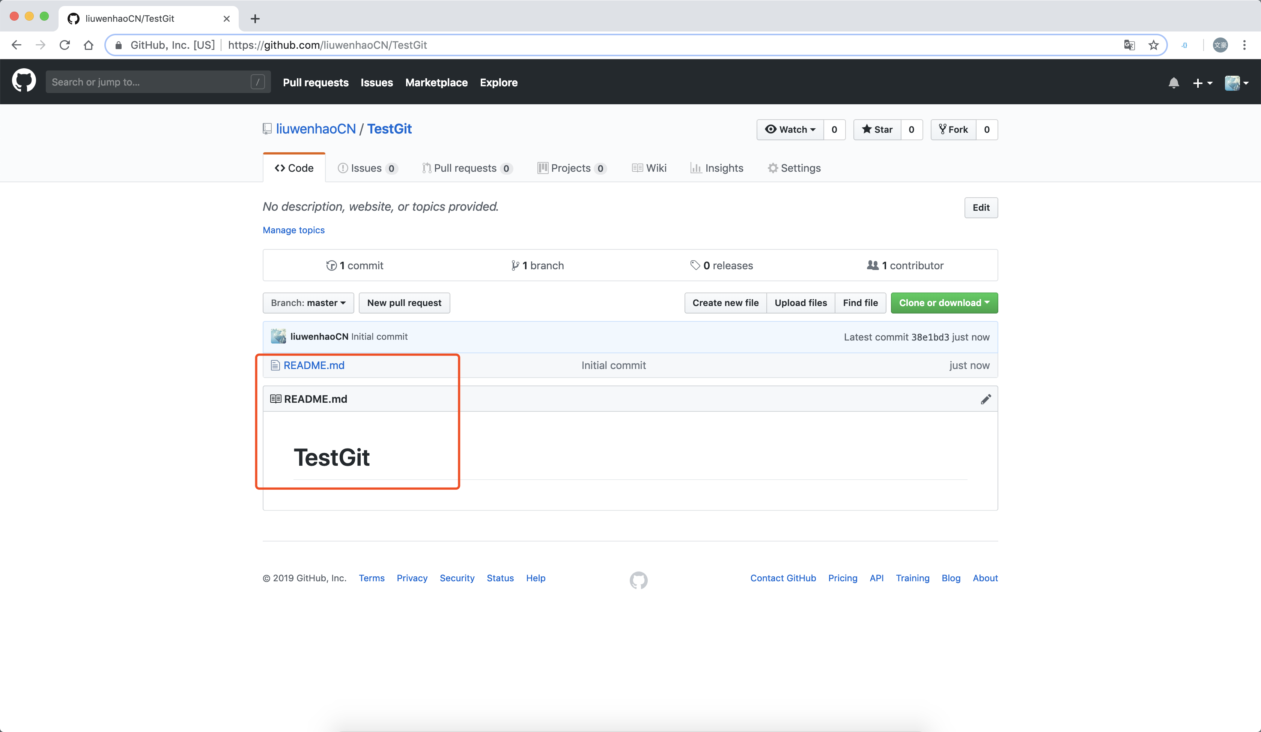Open Marketplace in top navigation

[x=436, y=82]
